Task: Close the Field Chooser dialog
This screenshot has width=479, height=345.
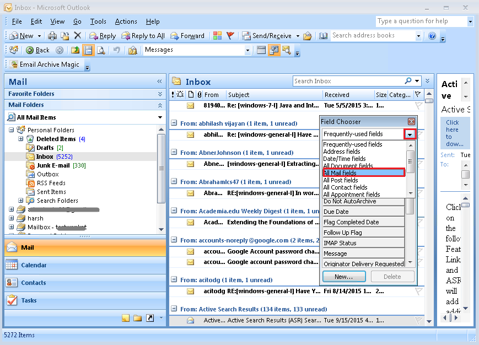Action: (412, 121)
